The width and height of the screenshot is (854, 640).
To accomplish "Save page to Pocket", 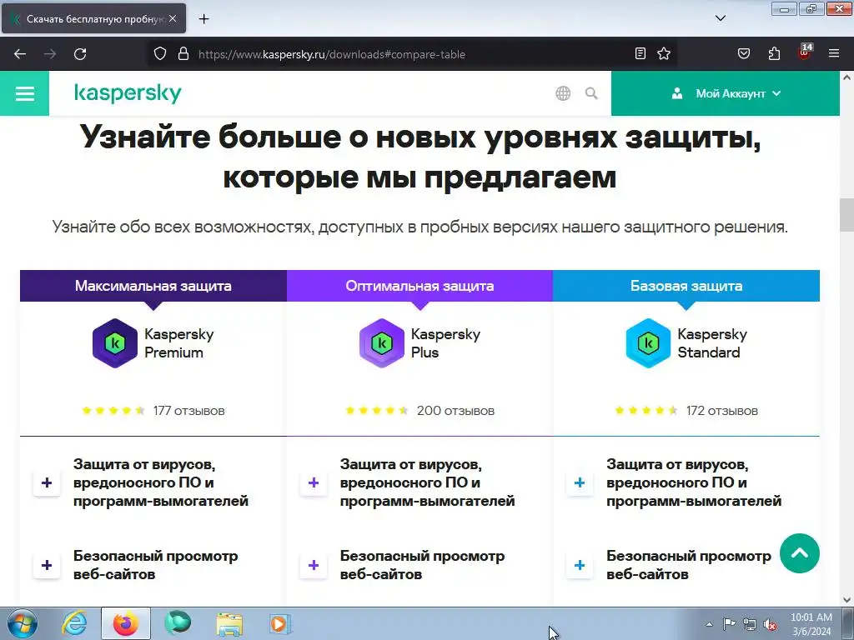I will [x=743, y=53].
